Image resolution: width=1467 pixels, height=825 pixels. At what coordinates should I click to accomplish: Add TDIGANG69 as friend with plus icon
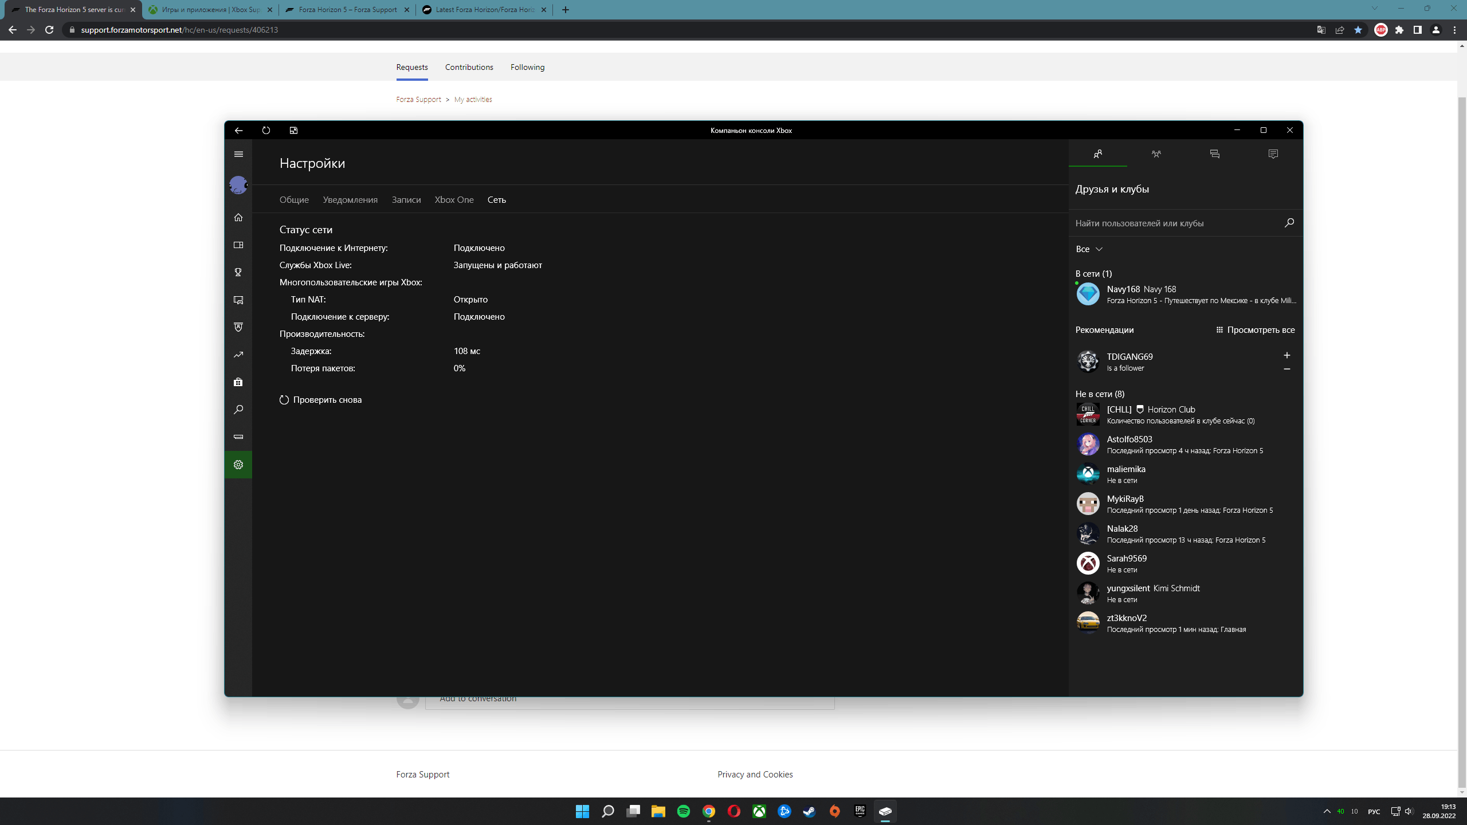[x=1287, y=355]
